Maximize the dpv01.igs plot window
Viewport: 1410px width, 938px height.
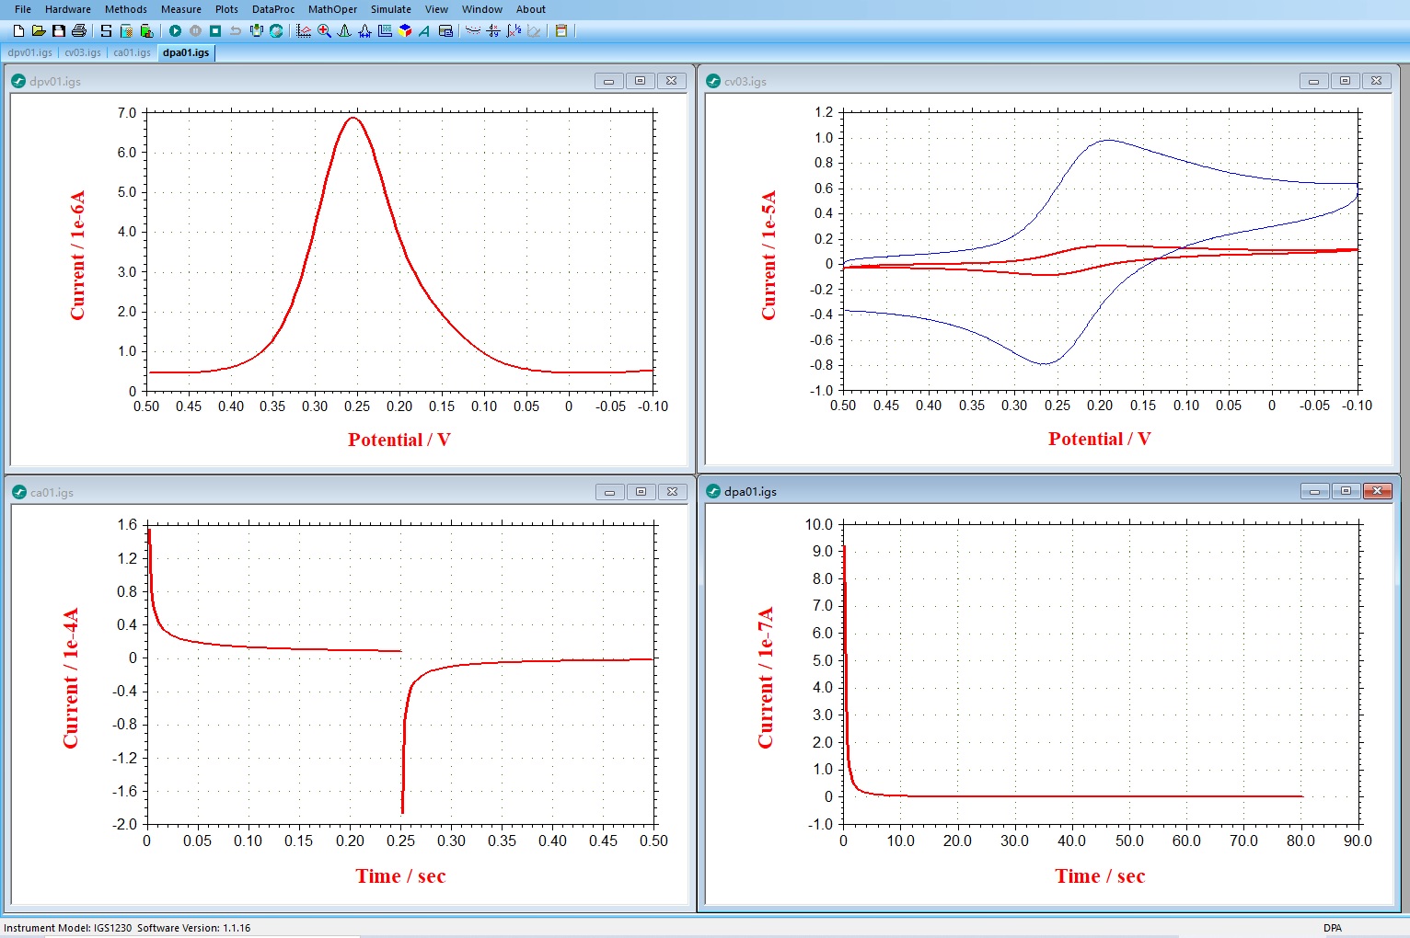641,81
